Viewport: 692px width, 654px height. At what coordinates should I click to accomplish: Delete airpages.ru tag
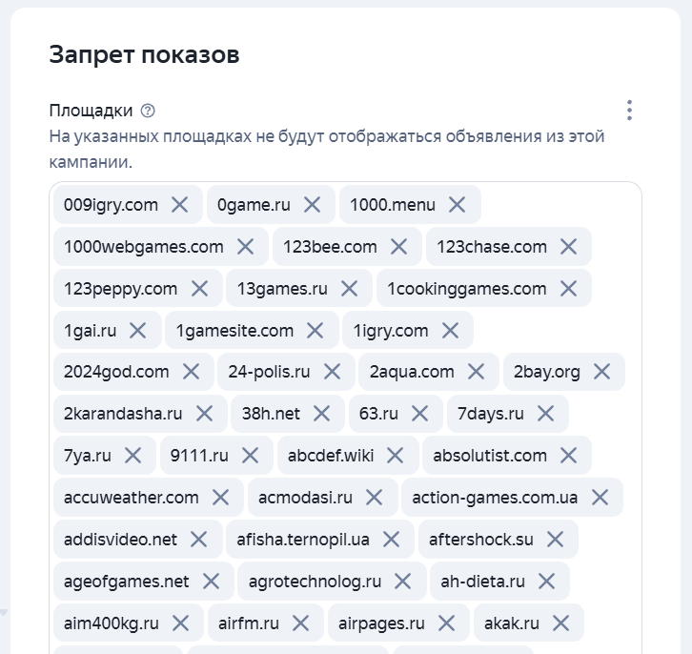pos(446,623)
